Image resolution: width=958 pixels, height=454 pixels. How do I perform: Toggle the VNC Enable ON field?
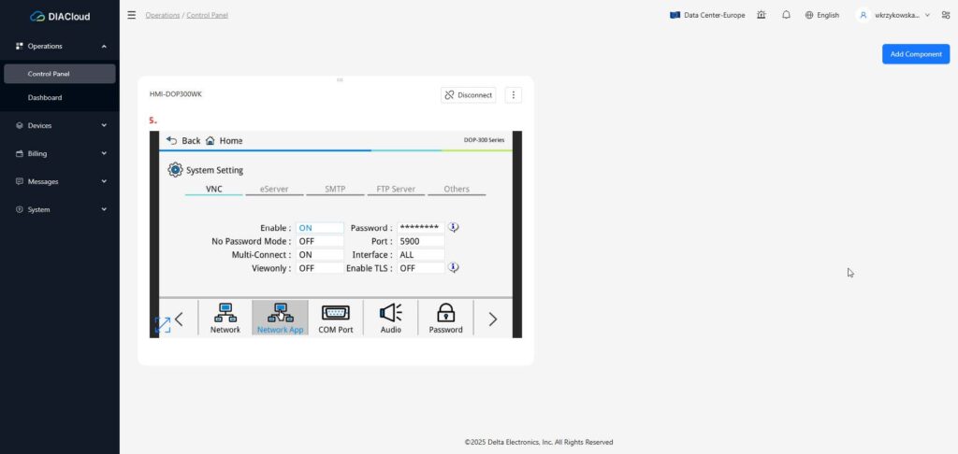319,228
